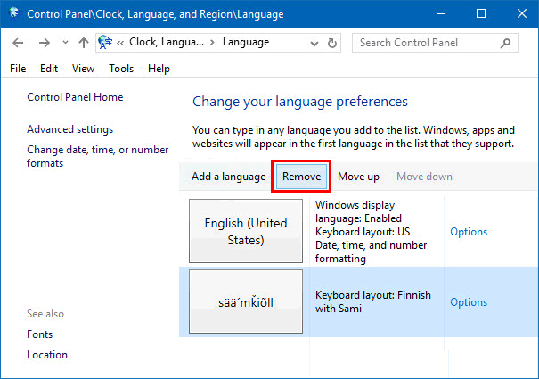The height and width of the screenshot is (379, 539).
Task: Move the selected language up
Action: 358,177
